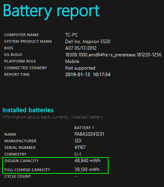Image resolution: width=164 pixels, height=187 pixels.
Task: Click the Installed batteries section heading
Action: point(28,110)
